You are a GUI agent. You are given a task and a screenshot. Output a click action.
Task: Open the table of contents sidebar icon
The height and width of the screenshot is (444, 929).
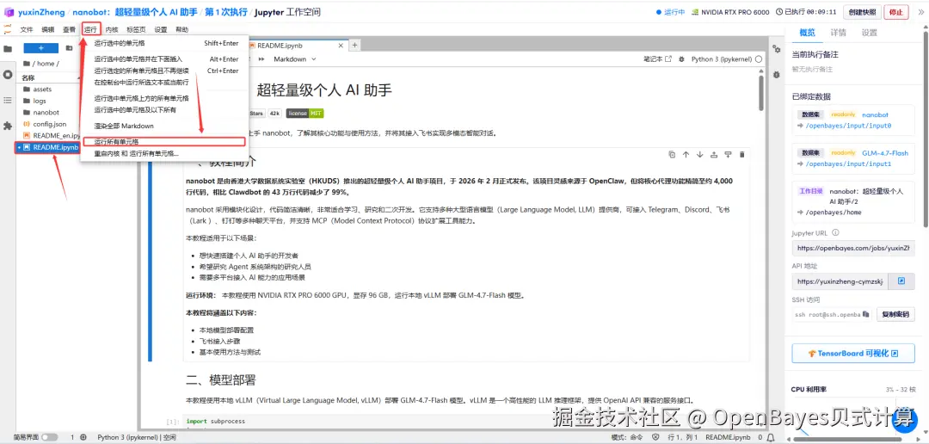(8, 100)
